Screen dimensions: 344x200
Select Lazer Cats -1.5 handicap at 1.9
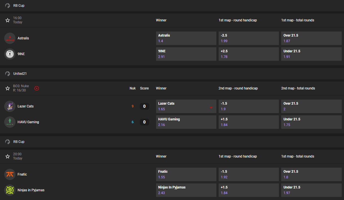249,106
